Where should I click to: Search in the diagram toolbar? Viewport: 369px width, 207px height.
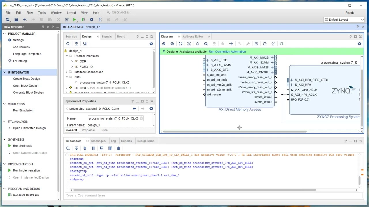pyautogui.click(x=206, y=44)
